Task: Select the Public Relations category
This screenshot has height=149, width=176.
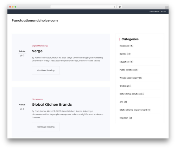Action: point(129,70)
